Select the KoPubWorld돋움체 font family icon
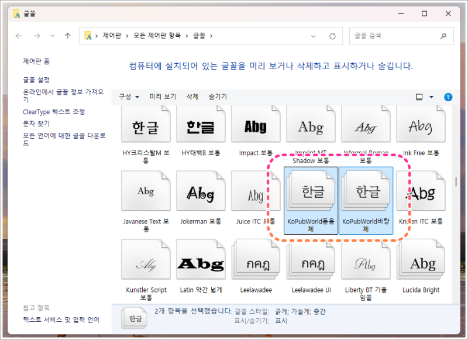This screenshot has width=468, height=340. point(311,191)
